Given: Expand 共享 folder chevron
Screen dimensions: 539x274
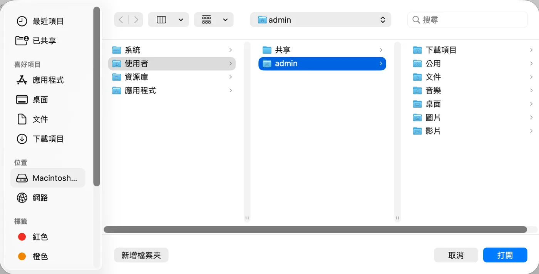Looking at the screenshot, I should point(381,50).
